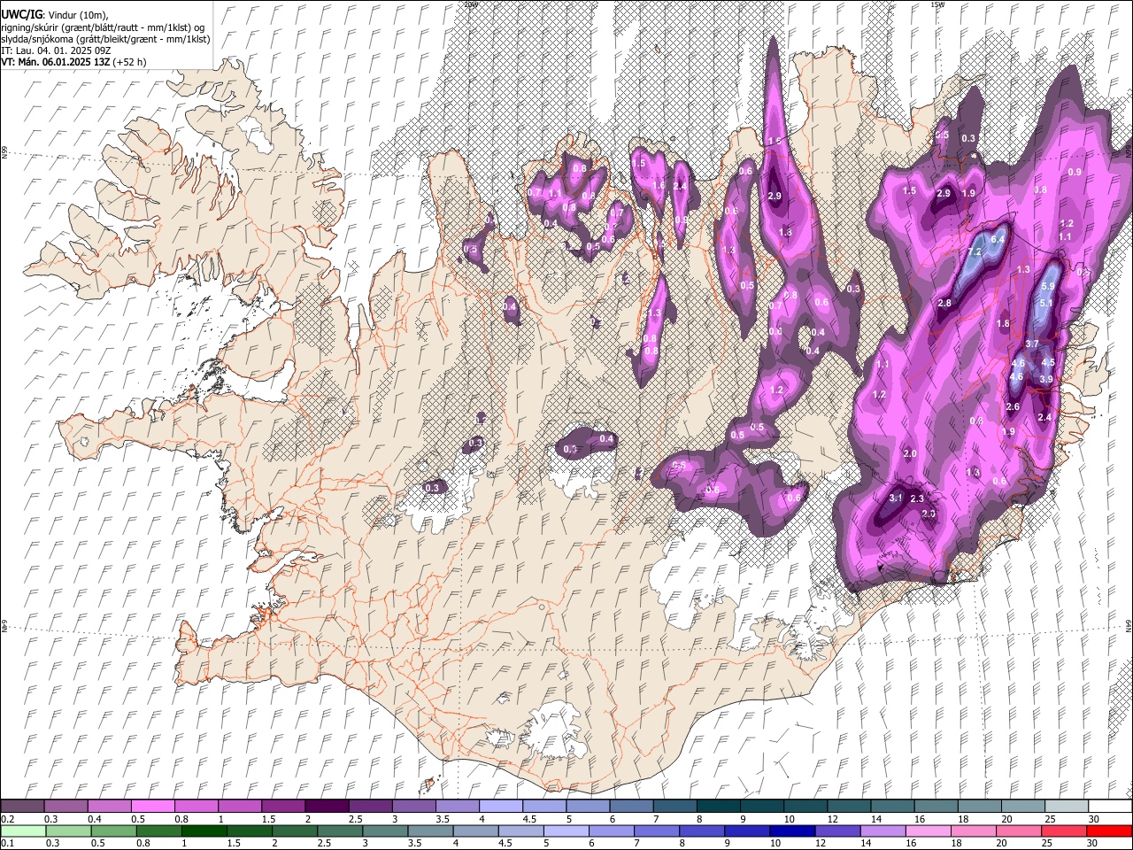1133x850 pixels.
Task: Pick the white swatch ending the snow scale
Action: pos(1110,806)
